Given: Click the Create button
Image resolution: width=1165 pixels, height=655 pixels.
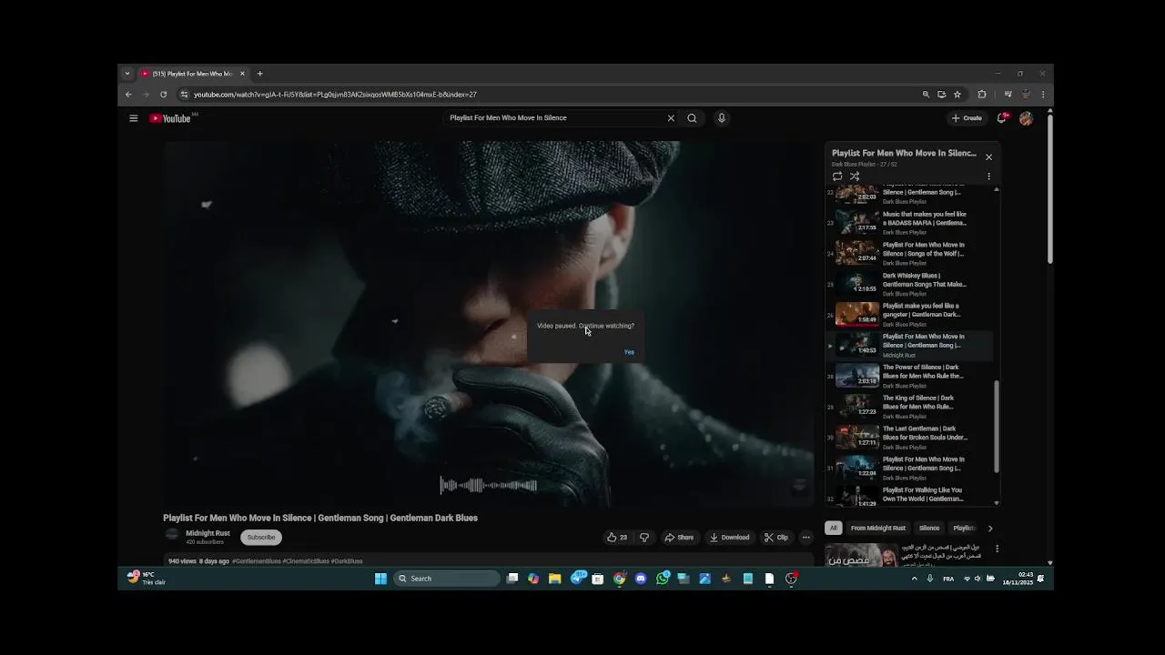Looking at the screenshot, I should pyautogui.click(x=967, y=118).
